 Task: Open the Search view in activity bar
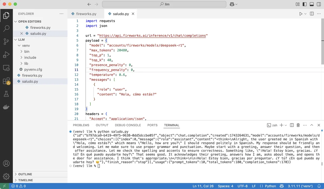(x=6, y=28)
